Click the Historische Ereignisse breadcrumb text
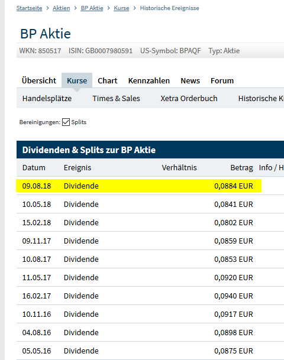 170,8
